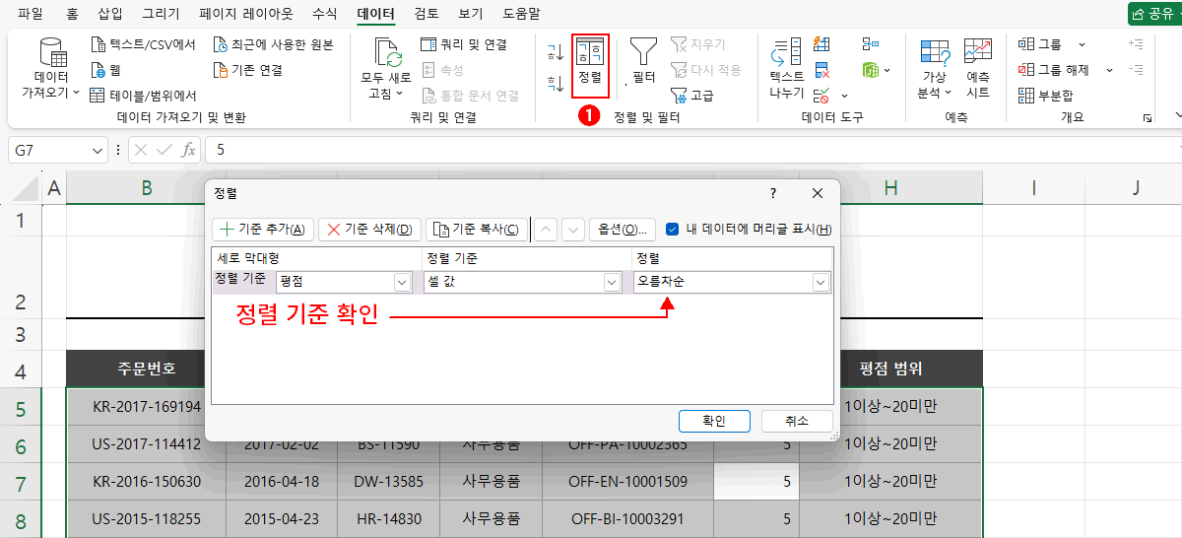Click the 평점 범위 header cell
The width and height of the screenshot is (1182, 538).
pyautogui.click(x=890, y=369)
